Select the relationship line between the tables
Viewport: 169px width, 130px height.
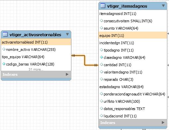tap(85, 61)
